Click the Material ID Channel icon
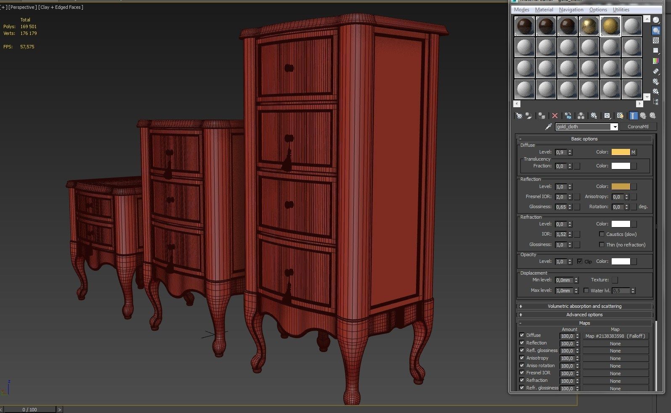Viewport: 671px width, 413px height. (607, 116)
